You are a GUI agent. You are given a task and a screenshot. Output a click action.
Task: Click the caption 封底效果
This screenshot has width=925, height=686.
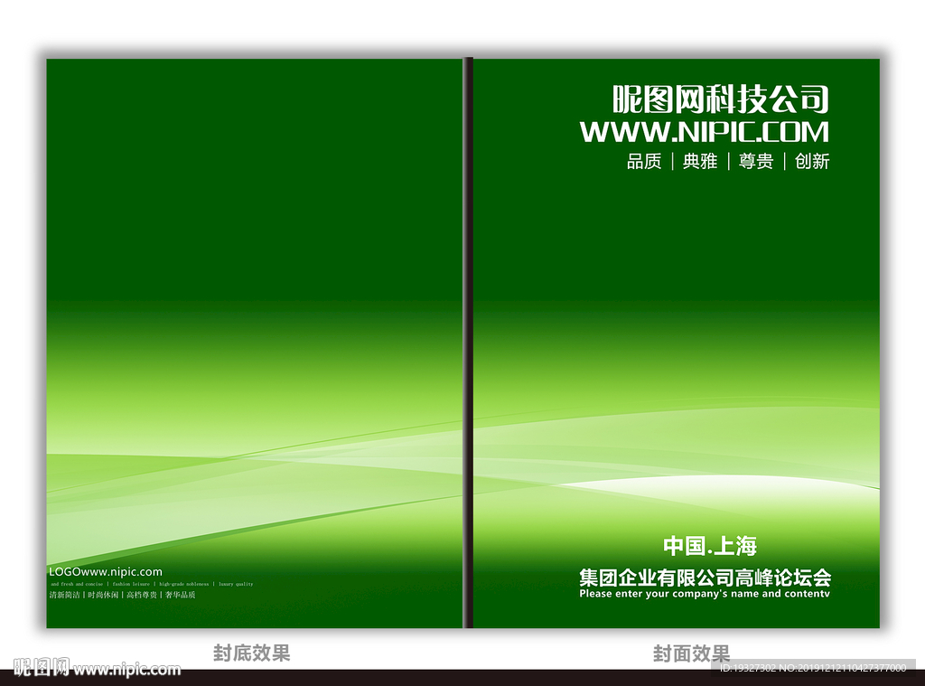(252, 653)
